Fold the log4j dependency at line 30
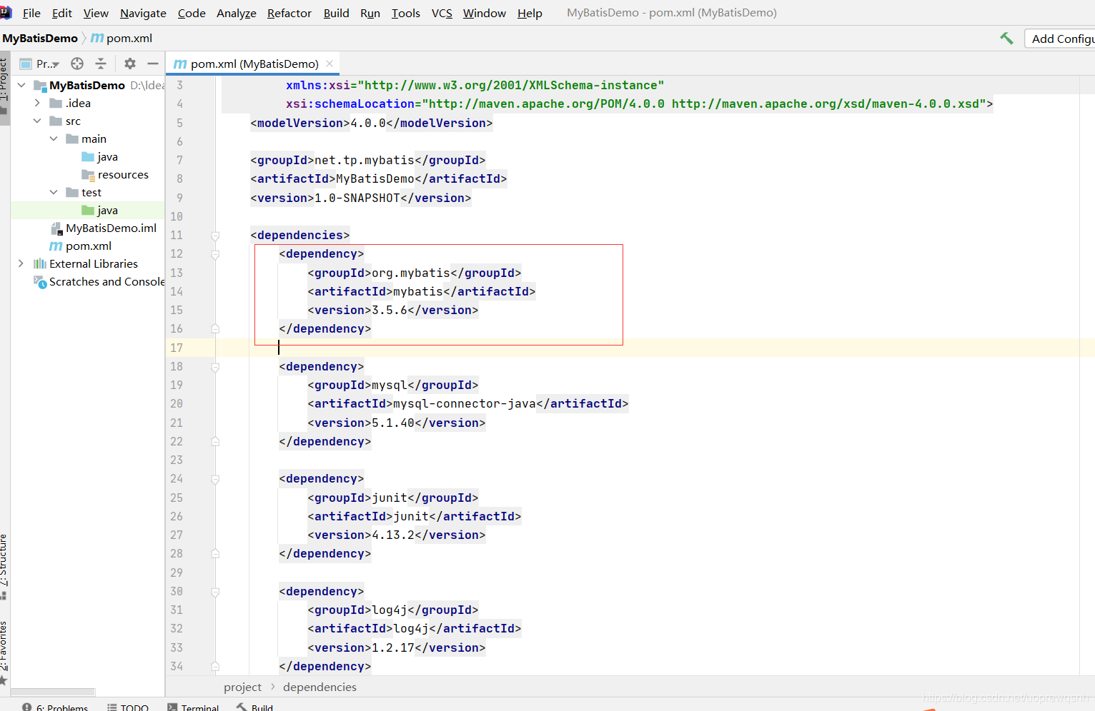Screen dimensions: 1095x711 click(x=215, y=592)
